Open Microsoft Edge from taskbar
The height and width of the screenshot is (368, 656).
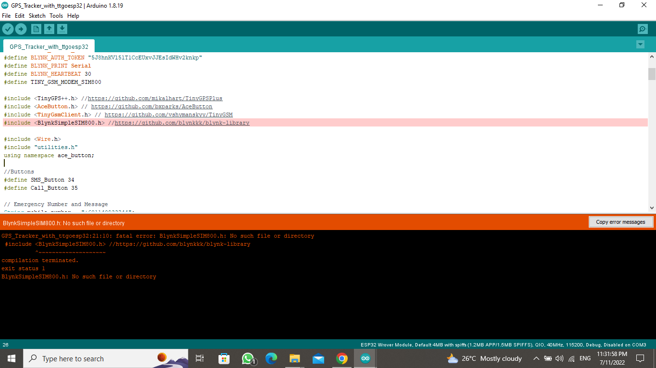[x=271, y=358]
